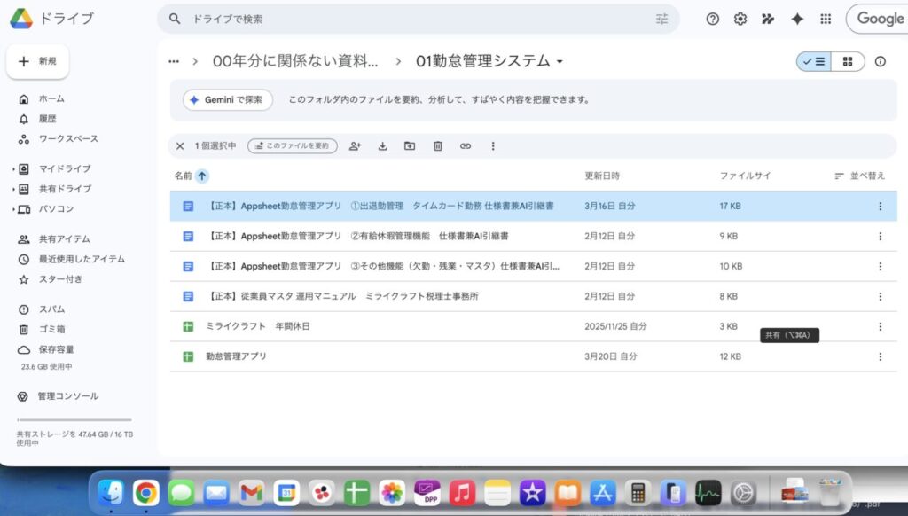Copy a link to the selected file
Image resolution: width=908 pixels, height=516 pixels.
(x=466, y=145)
